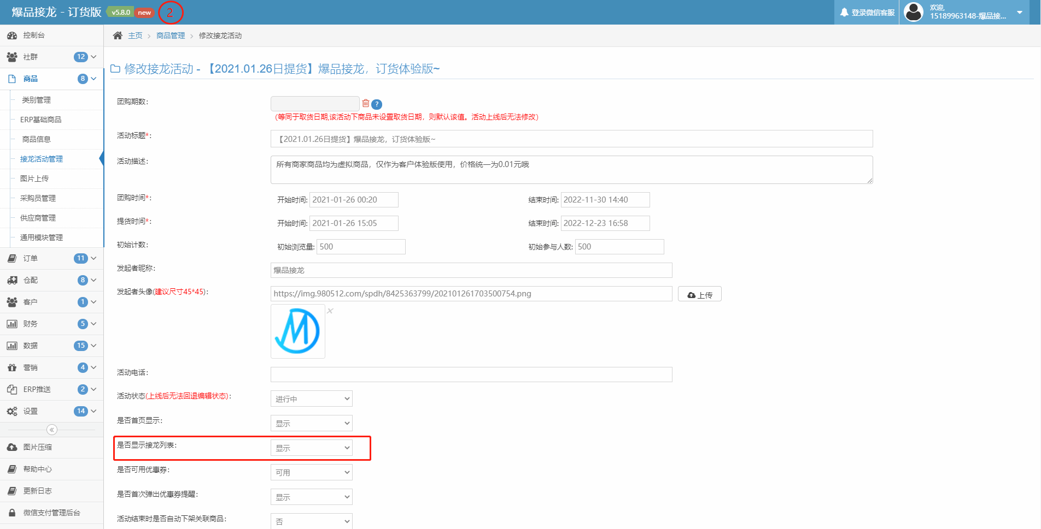
Task: Click the 客户 users icon in sidebar
Action: click(x=12, y=302)
